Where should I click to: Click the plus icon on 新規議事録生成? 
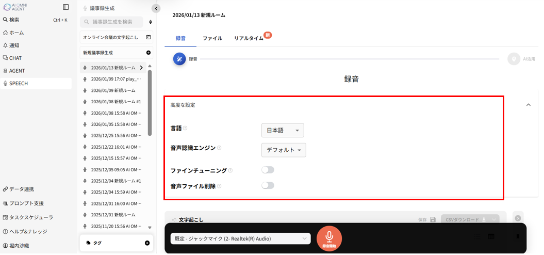[149, 53]
